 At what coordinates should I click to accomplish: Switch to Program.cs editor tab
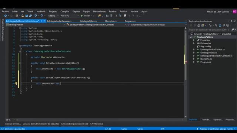pos(130,21)
